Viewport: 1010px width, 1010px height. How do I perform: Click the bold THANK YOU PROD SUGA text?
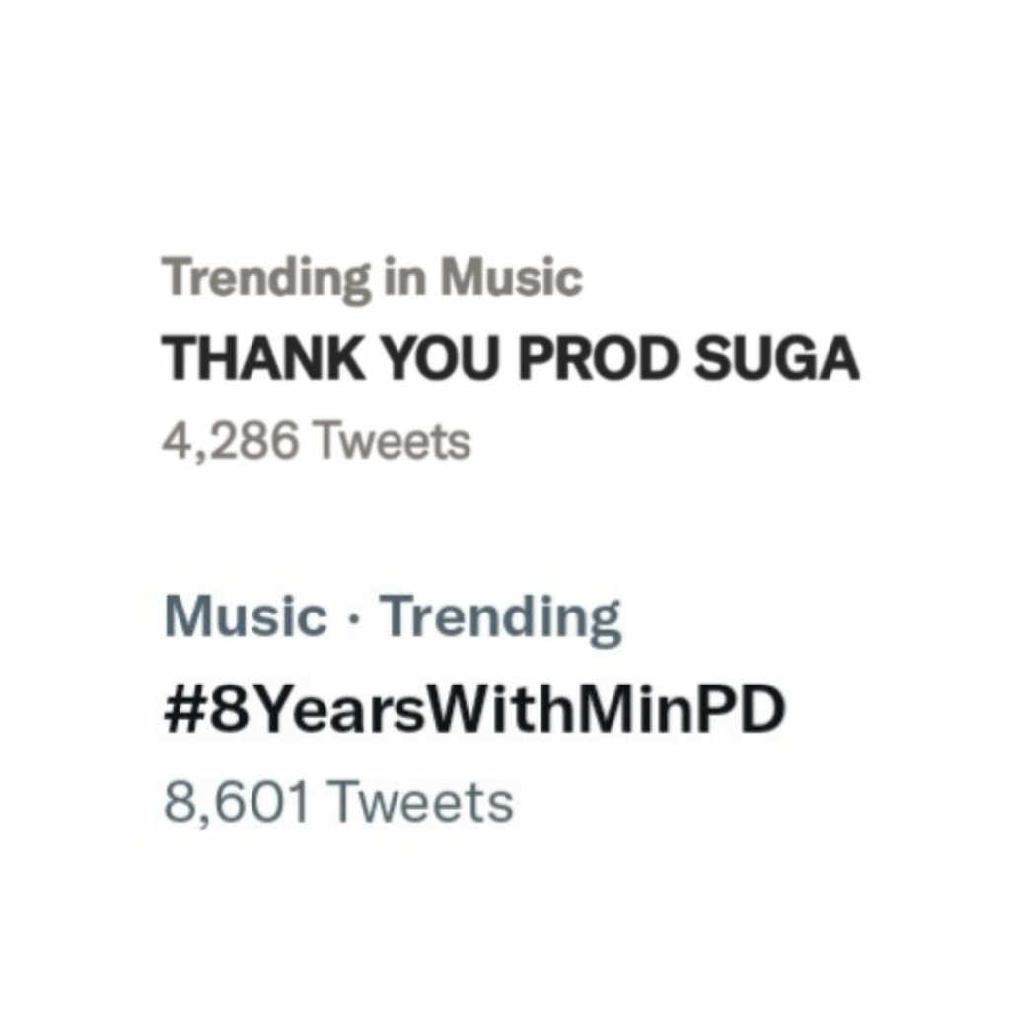tap(510, 355)
